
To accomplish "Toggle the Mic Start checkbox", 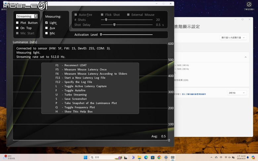I will click(17, 33).
